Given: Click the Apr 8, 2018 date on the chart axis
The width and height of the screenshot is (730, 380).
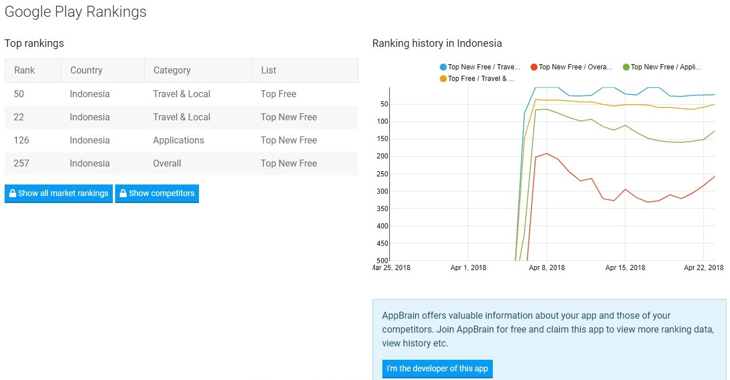Looking at the screenshot, I should tap(547, 268).
